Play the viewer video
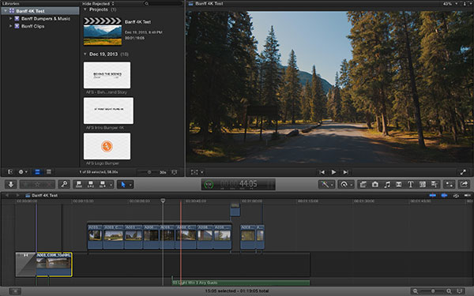 (333, 172)
